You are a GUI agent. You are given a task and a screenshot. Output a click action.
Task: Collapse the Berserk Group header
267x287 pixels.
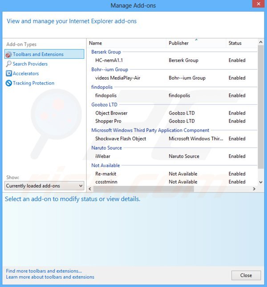click(106, 52)
